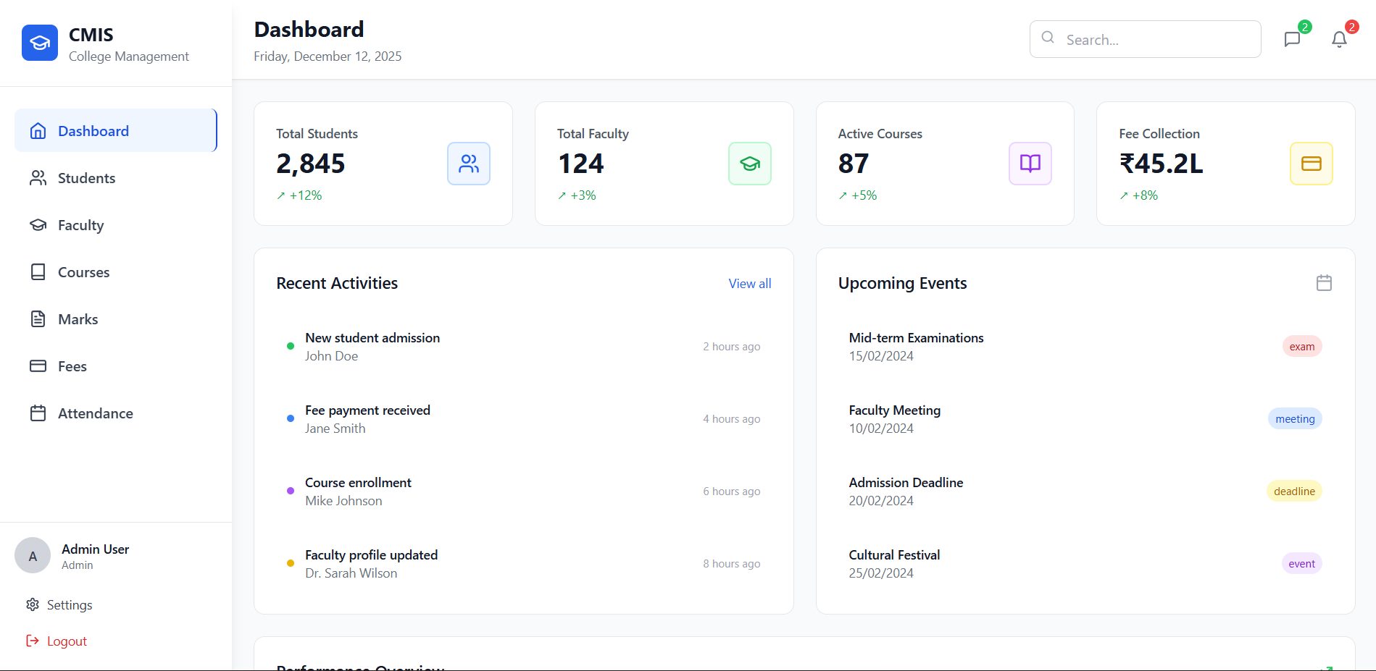
Task: Select the Dashboard menu label
Action: 93,131
